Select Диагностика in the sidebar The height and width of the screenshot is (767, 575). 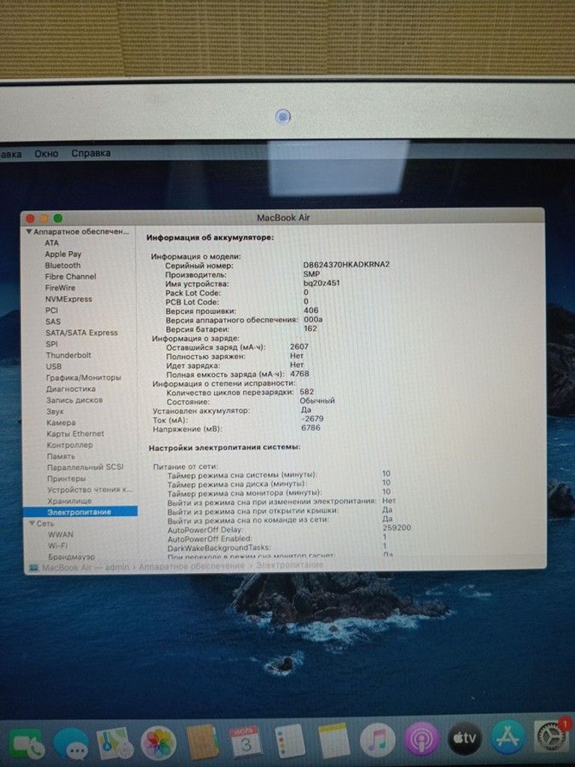point(71,389)
